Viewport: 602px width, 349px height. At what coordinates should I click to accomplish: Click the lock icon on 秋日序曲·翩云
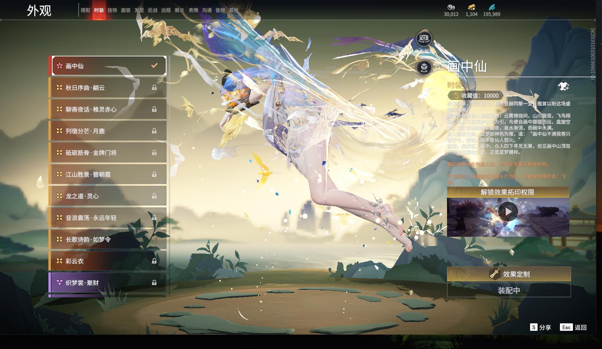pos(154,88)
